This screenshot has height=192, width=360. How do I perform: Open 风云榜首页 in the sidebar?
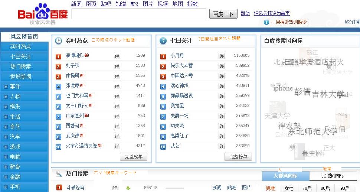(24, 36)
